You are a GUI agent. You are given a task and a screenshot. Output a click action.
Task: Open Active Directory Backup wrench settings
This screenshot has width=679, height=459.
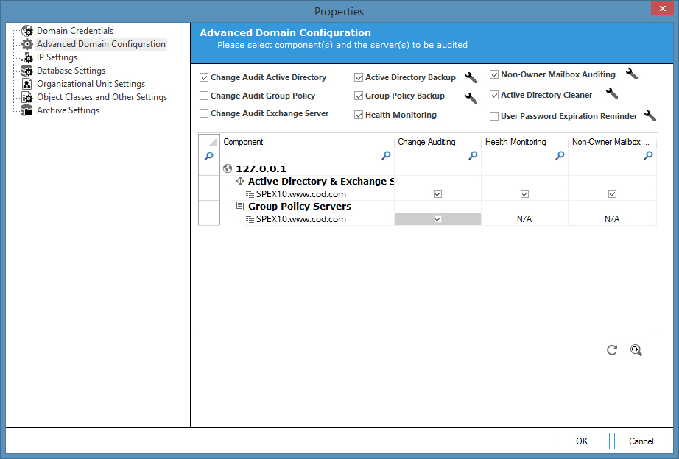point(471,77)
